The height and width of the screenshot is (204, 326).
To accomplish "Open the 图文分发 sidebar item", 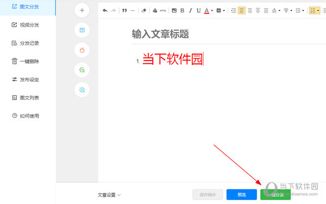I will click(28, 7).
